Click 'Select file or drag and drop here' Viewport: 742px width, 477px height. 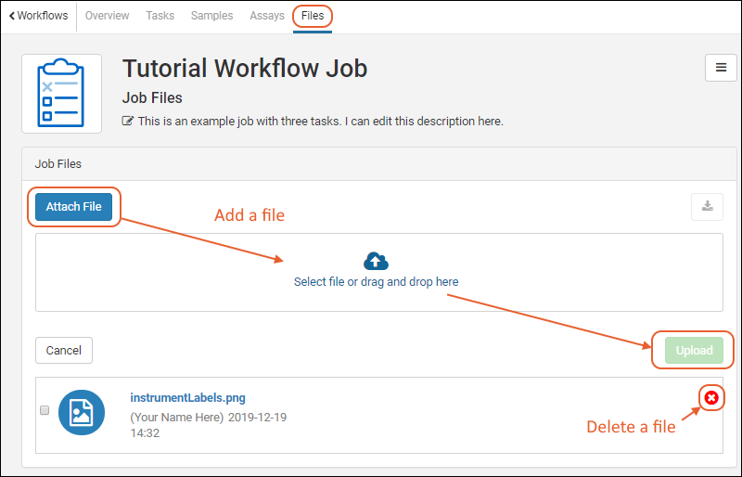tap(376, 281)
